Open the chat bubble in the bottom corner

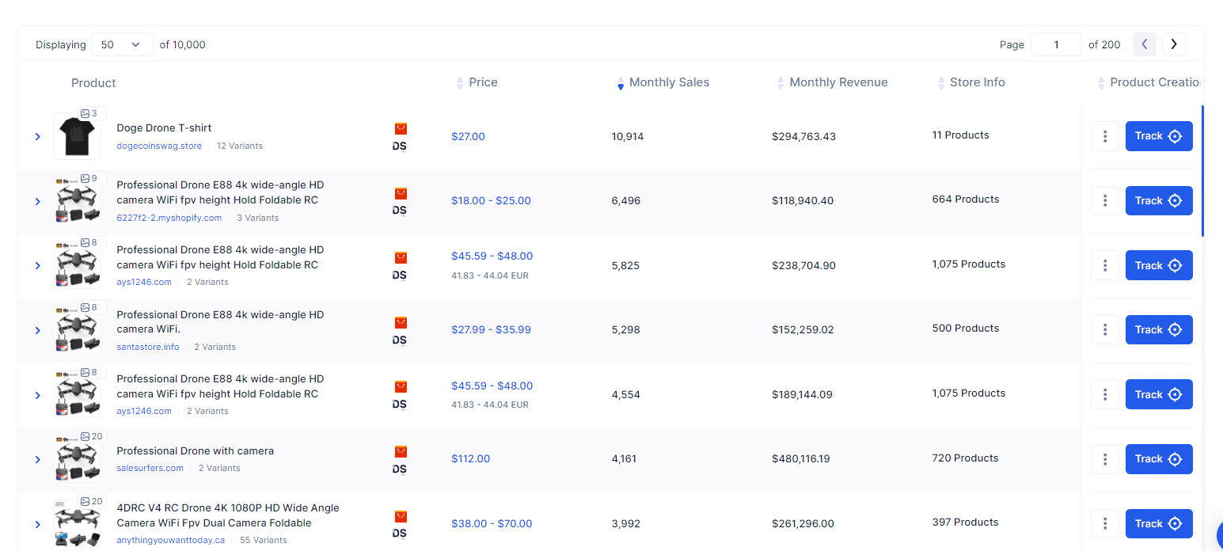(1219, 537)
